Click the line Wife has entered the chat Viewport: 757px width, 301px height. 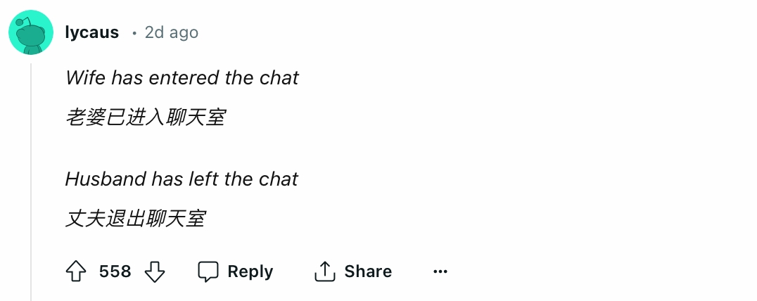click(182, 77)
